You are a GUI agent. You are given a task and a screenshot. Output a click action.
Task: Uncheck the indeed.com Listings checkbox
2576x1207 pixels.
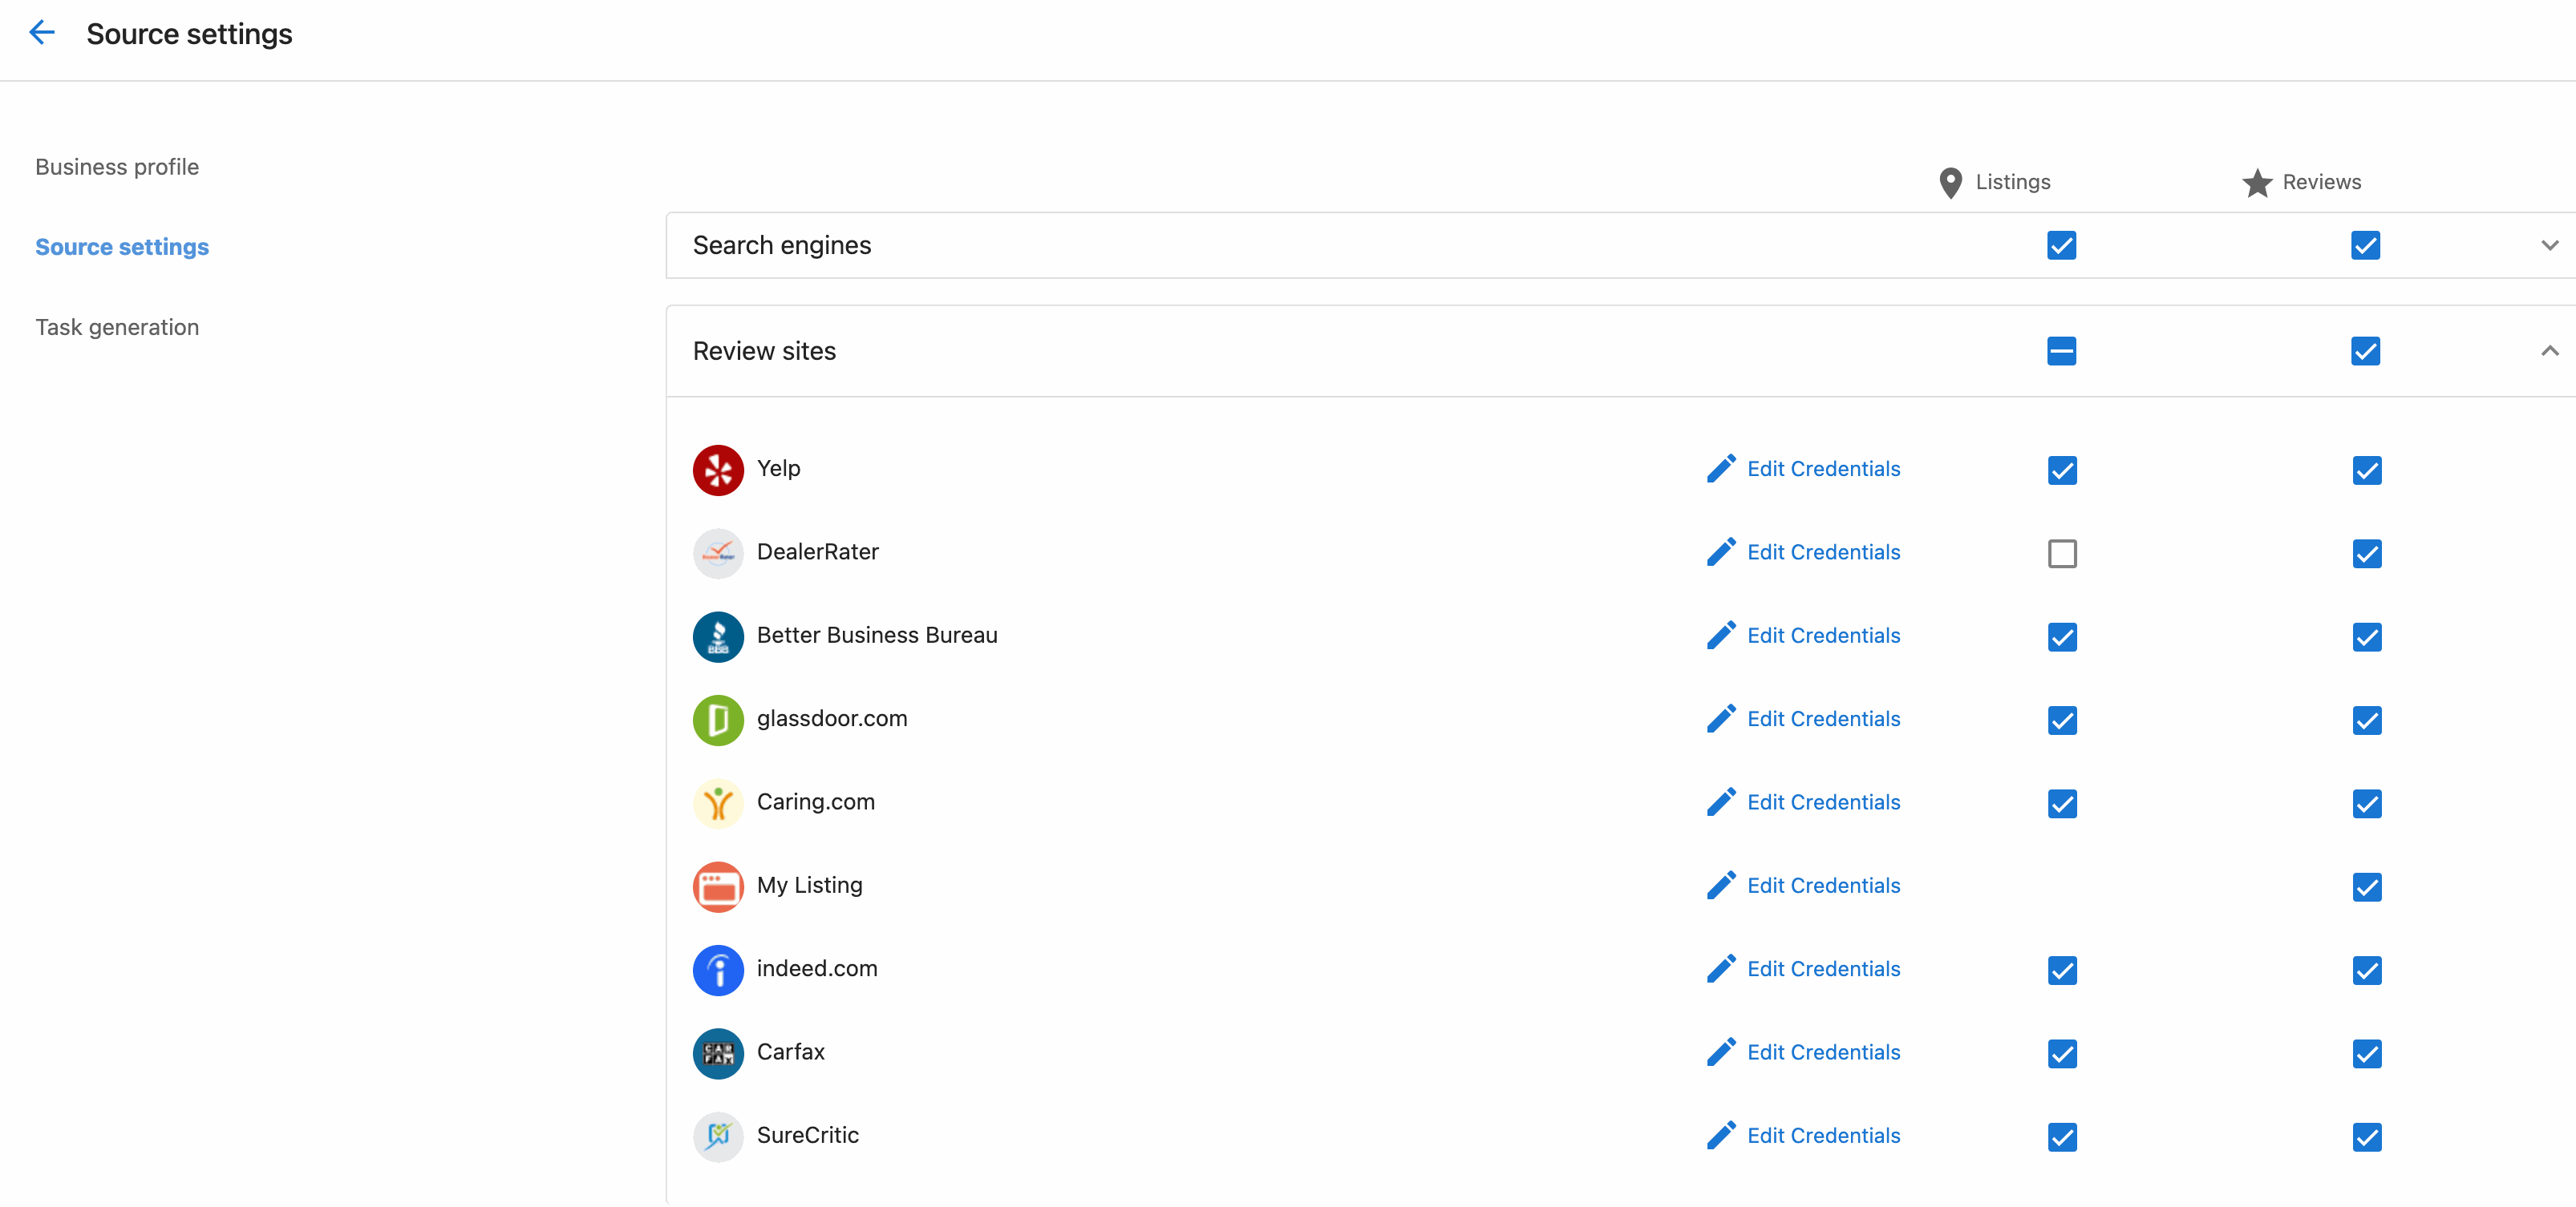(x=2062, y=971)
